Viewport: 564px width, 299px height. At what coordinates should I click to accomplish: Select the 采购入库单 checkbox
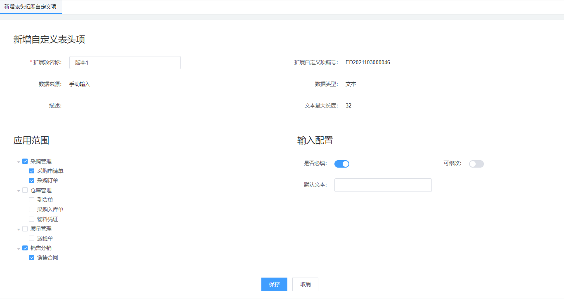[32, 209]
